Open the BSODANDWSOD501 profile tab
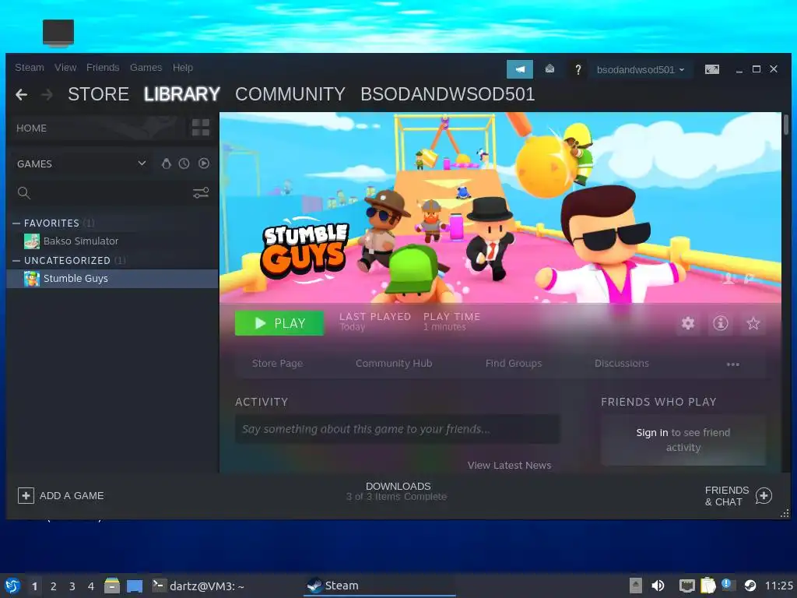The width and height of the screenshot is (797, 598). 448,94
